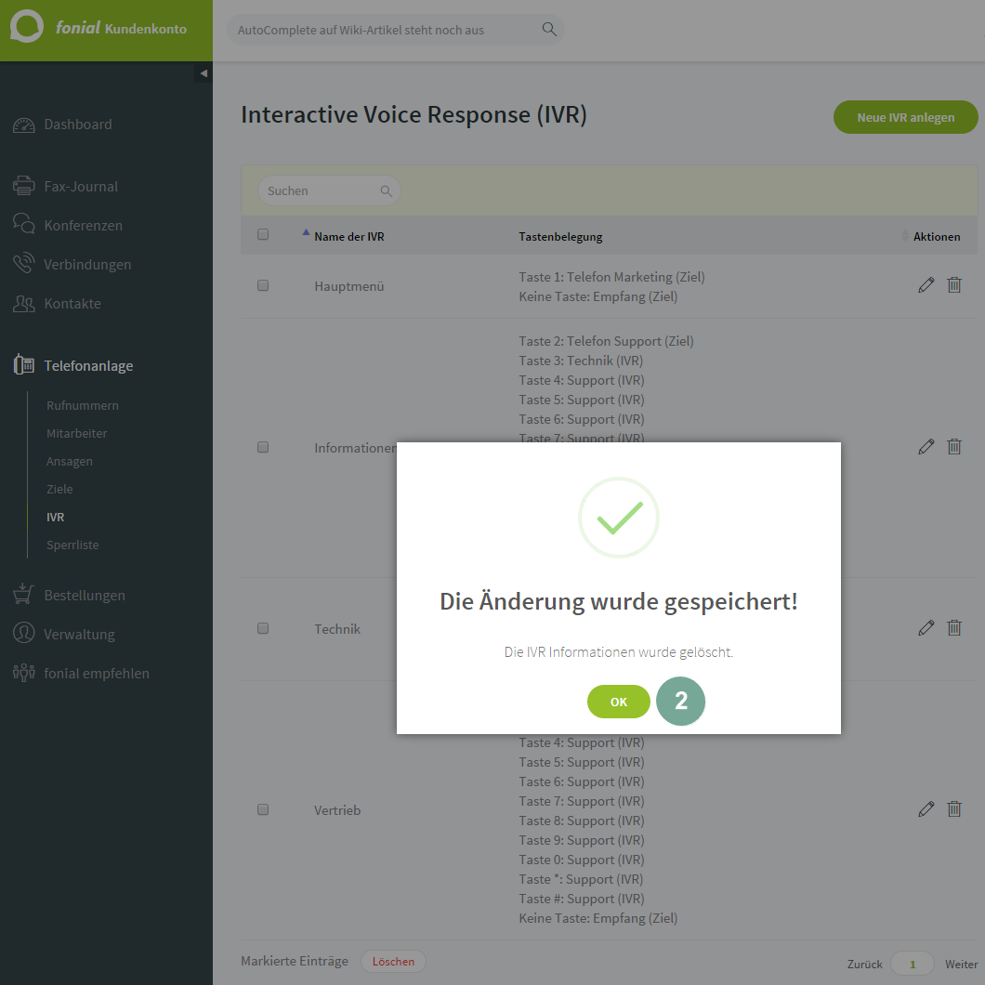Click the fonial empfehlen group icon

point(24,673)
